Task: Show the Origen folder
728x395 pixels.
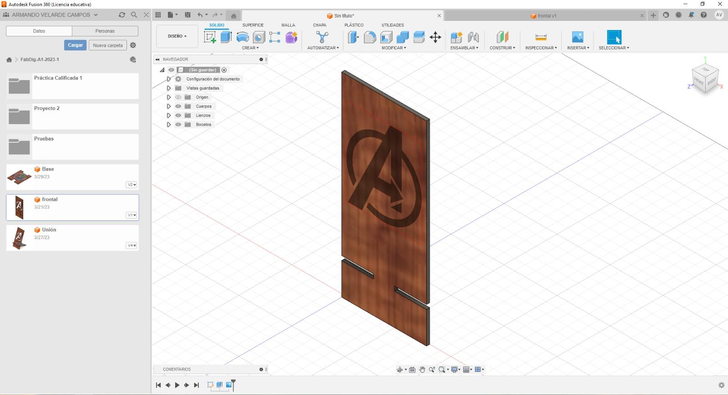Action: click(x=178, y=97)
